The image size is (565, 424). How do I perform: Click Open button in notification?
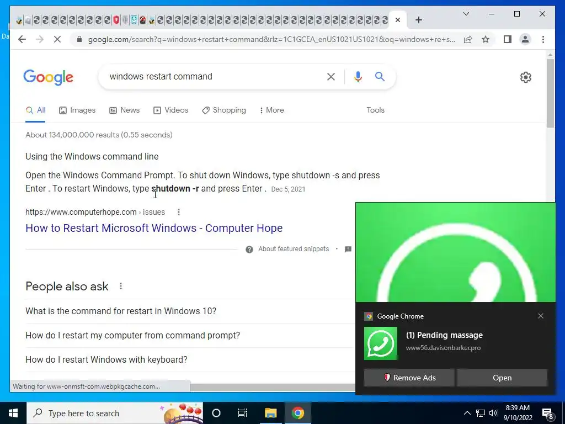[x=502, y=378]
